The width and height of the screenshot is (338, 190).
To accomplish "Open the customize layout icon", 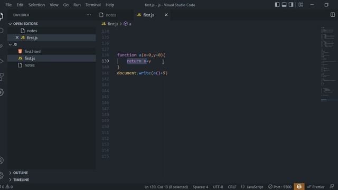I will (x=301, y=5).
